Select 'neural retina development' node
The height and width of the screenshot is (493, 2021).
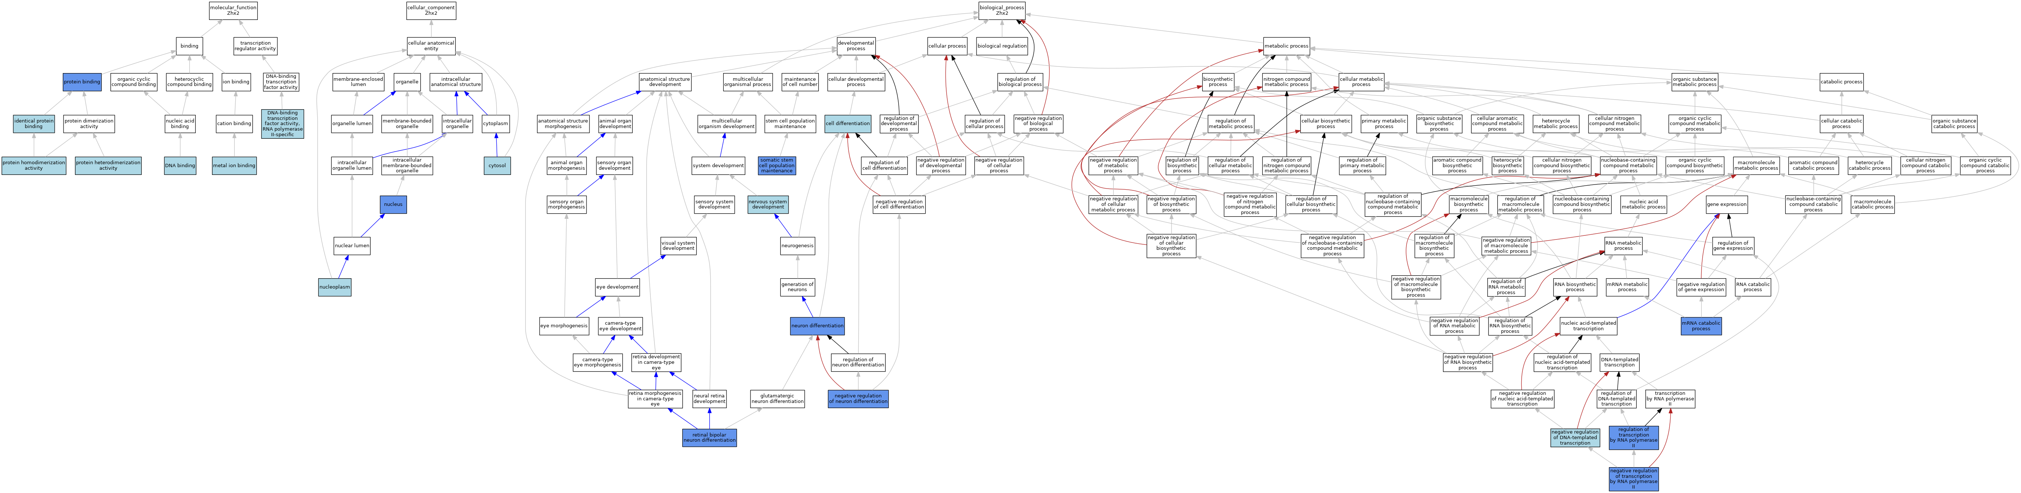[709, 399]
